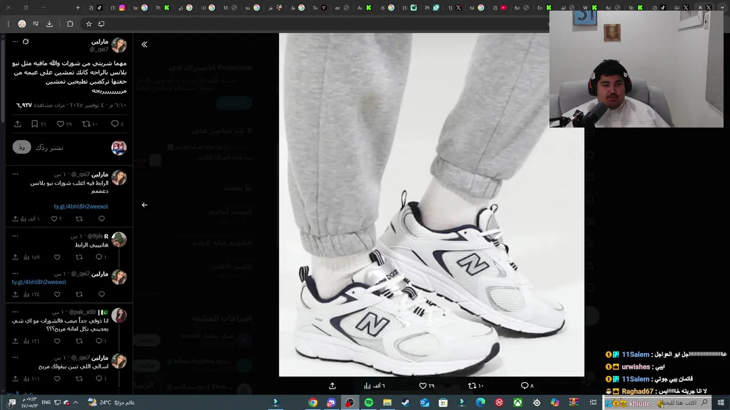The image size is (730, 410).
Task: Switch to the 'bc' Google browser tab
Action: (141, 7)
